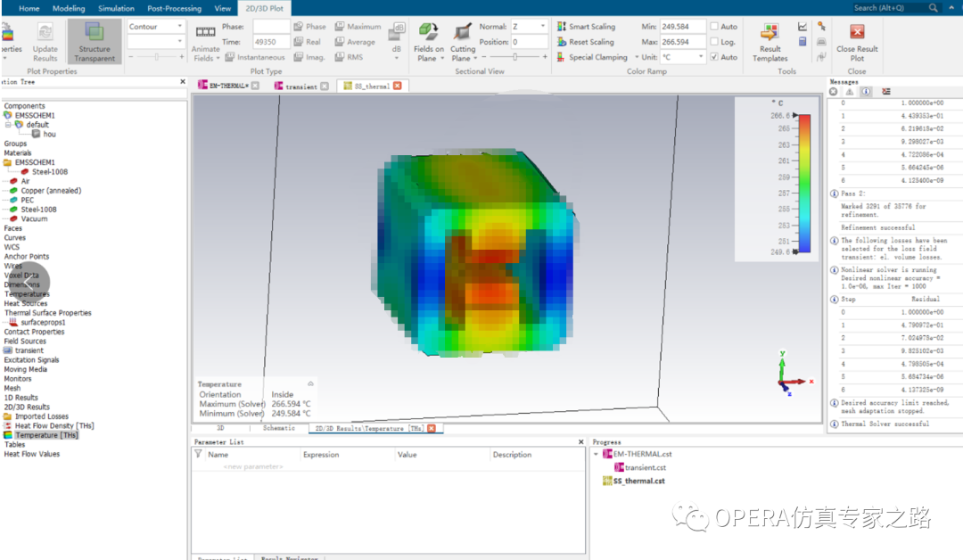
Task: Click Close Result Plot button
Action: point(857,42)
